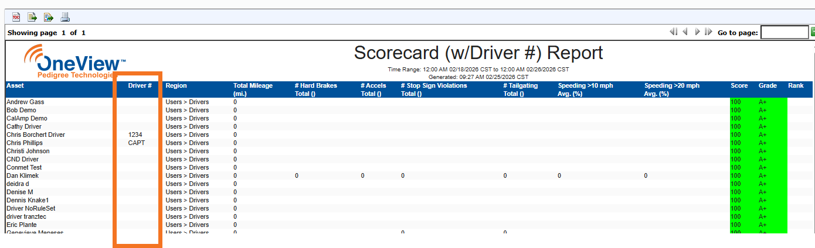
Task: Click the Showing page 1 of 1 text
Action: point(46,33)
